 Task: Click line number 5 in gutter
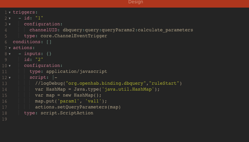[6, 36]
